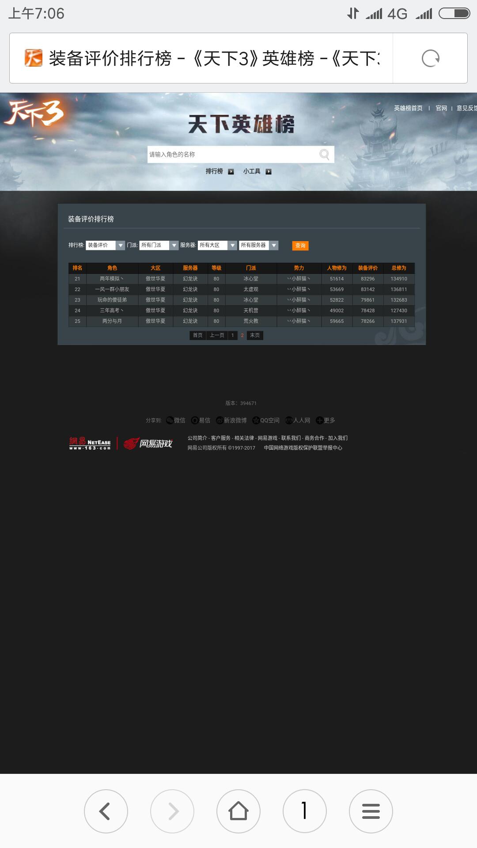Screen dimensions: 477x848
Task: Tap the browser address bar title
Action: tap(214, 58)
